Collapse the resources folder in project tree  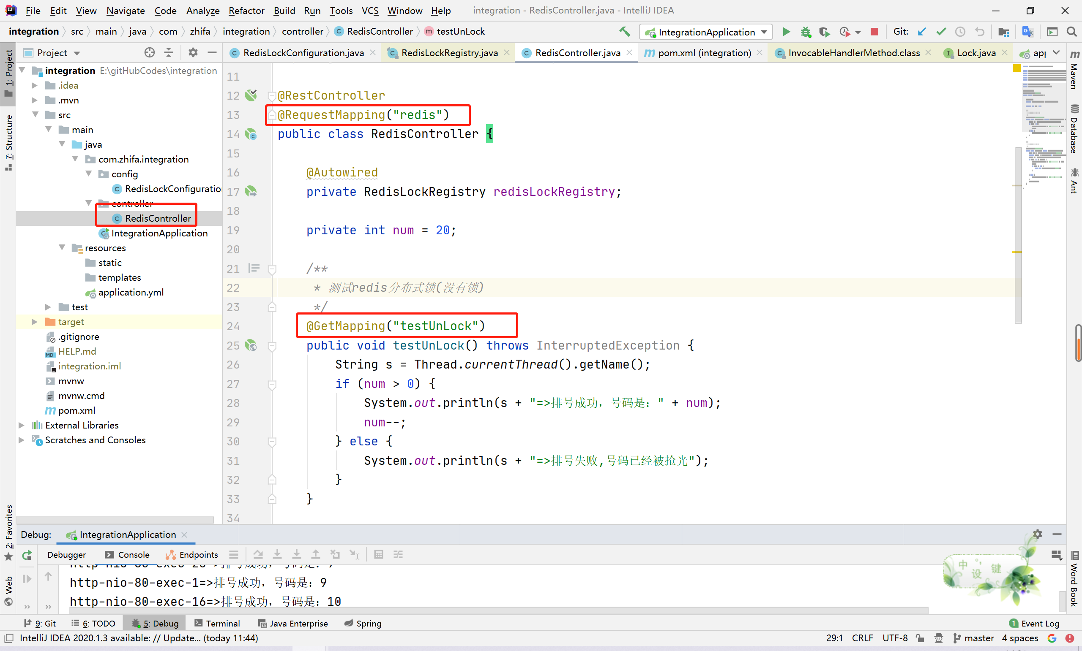[x=62, y=248]
